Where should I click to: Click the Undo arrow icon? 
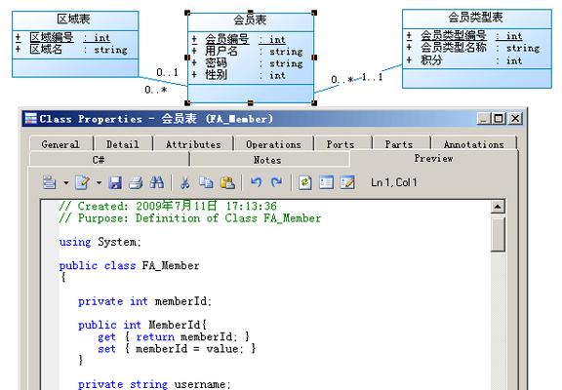pos(256,182)
